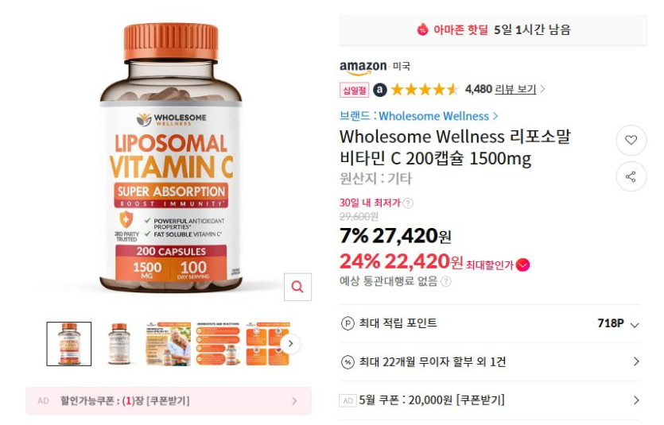Click the heart wishlist icon

click(x=631, y=140)
